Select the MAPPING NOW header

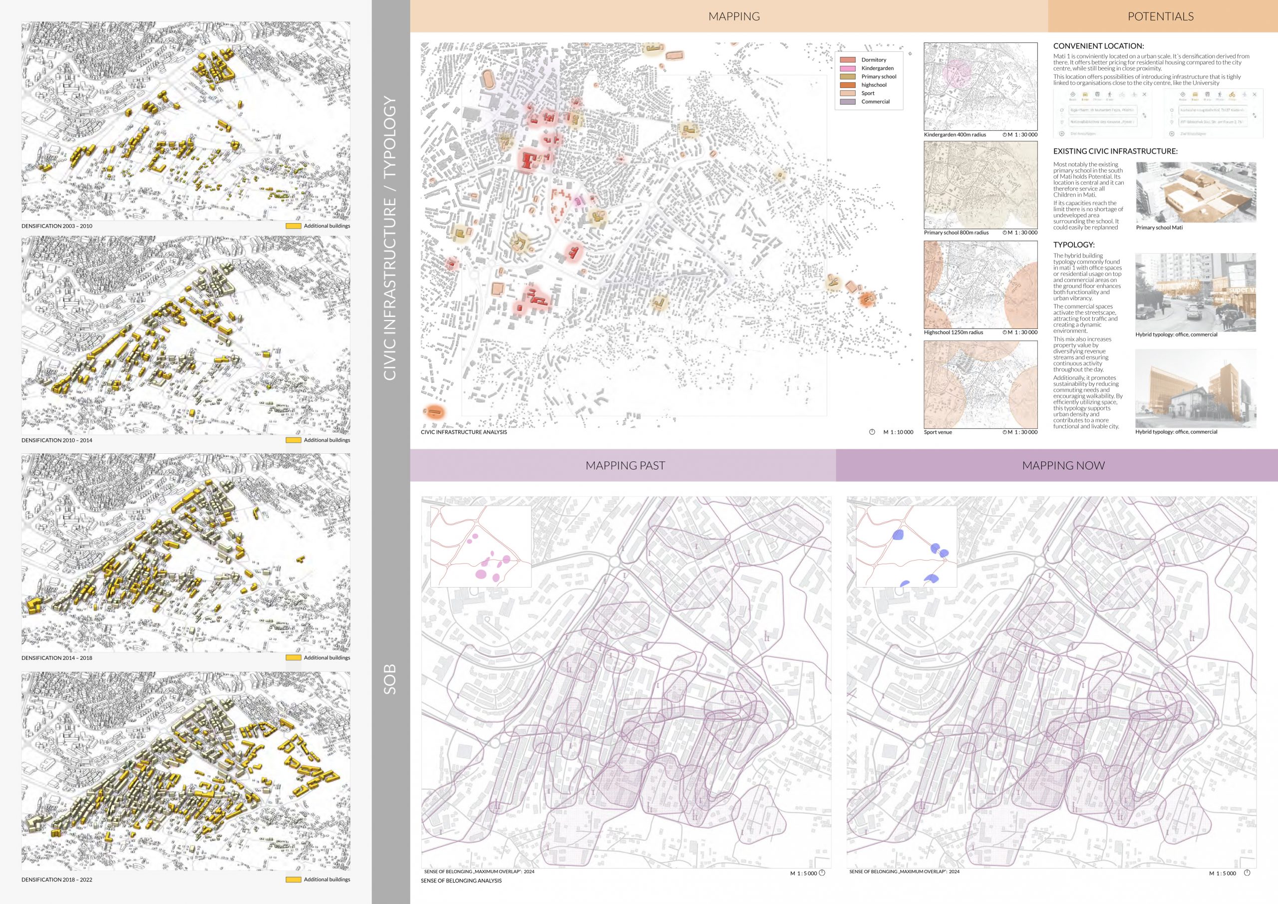[x=1063, y=465]
